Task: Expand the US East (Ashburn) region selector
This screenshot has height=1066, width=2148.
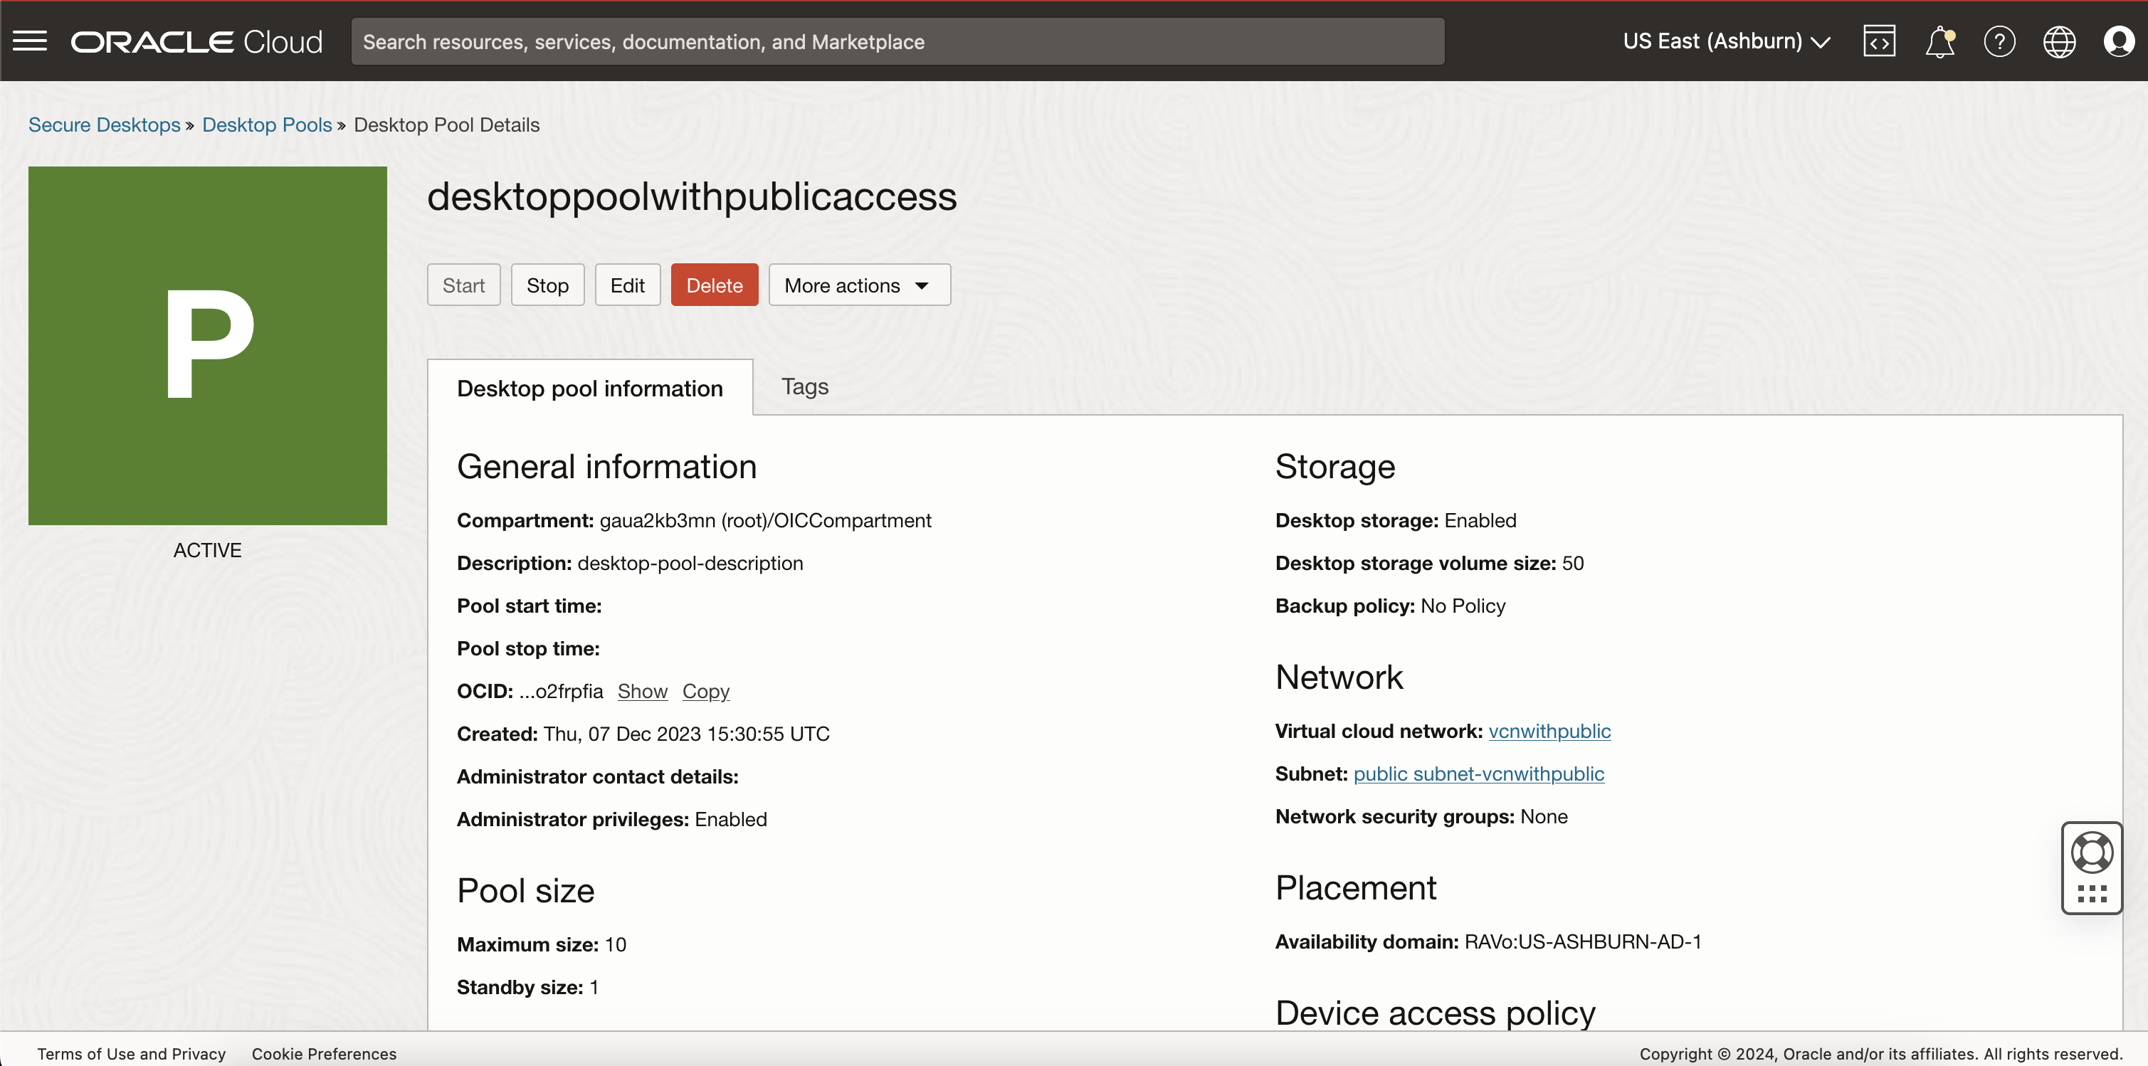Action: (x=1726, y=42)
